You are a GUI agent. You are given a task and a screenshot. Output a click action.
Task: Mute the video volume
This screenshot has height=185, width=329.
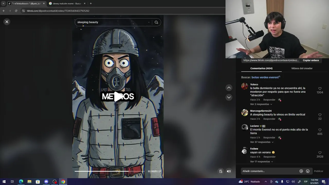pos(229,171)
